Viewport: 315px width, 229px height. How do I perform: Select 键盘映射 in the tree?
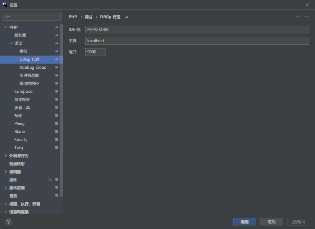17,164
